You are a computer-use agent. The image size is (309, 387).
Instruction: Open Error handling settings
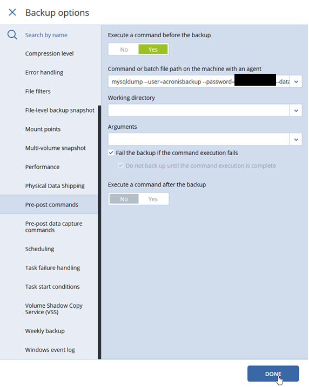point(44,72)
